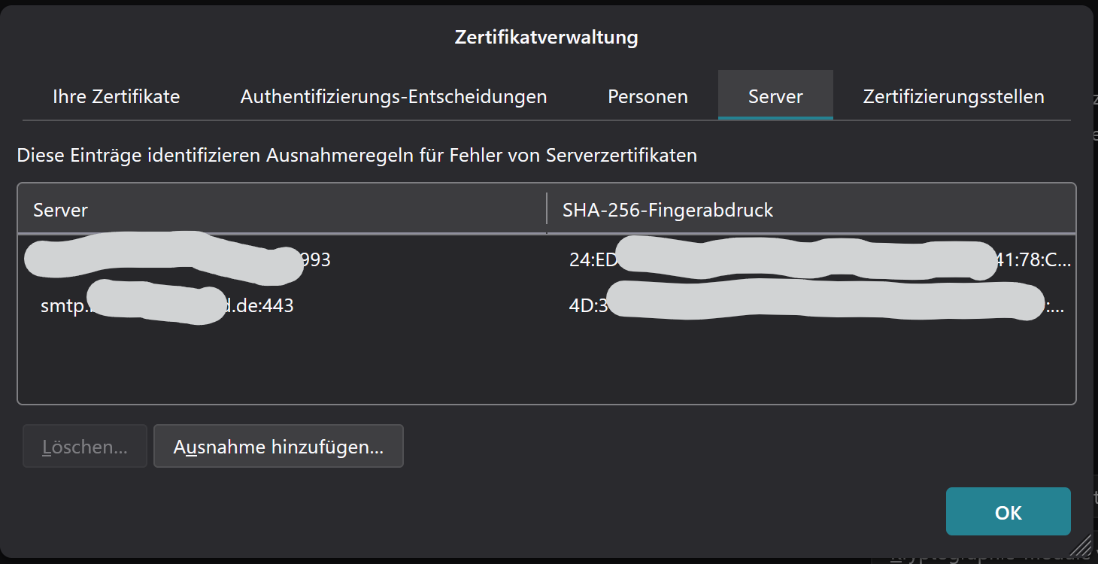Go to the Personen tab
The width and height of the screenshot is (1098, 564).
[648, 96]
